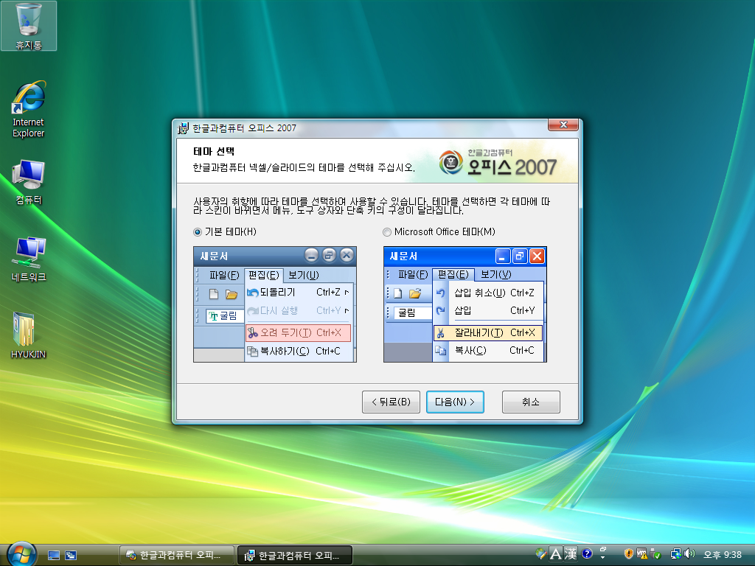Click the default theme preview image

(275, 304)
